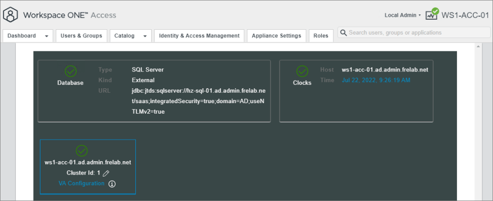Image resolution: width=493 pixels, height=201 pixels.
Task: Click the magnifier icon in search box
Action: pos(344,33)
